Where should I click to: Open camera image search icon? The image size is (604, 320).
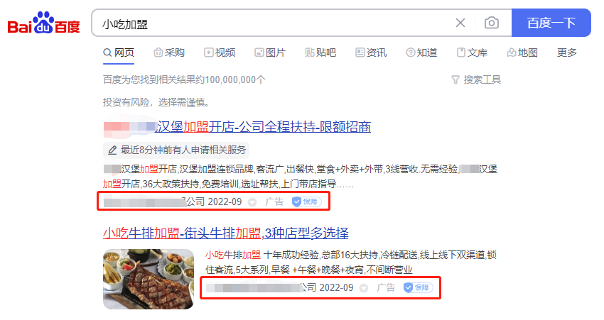492,23
